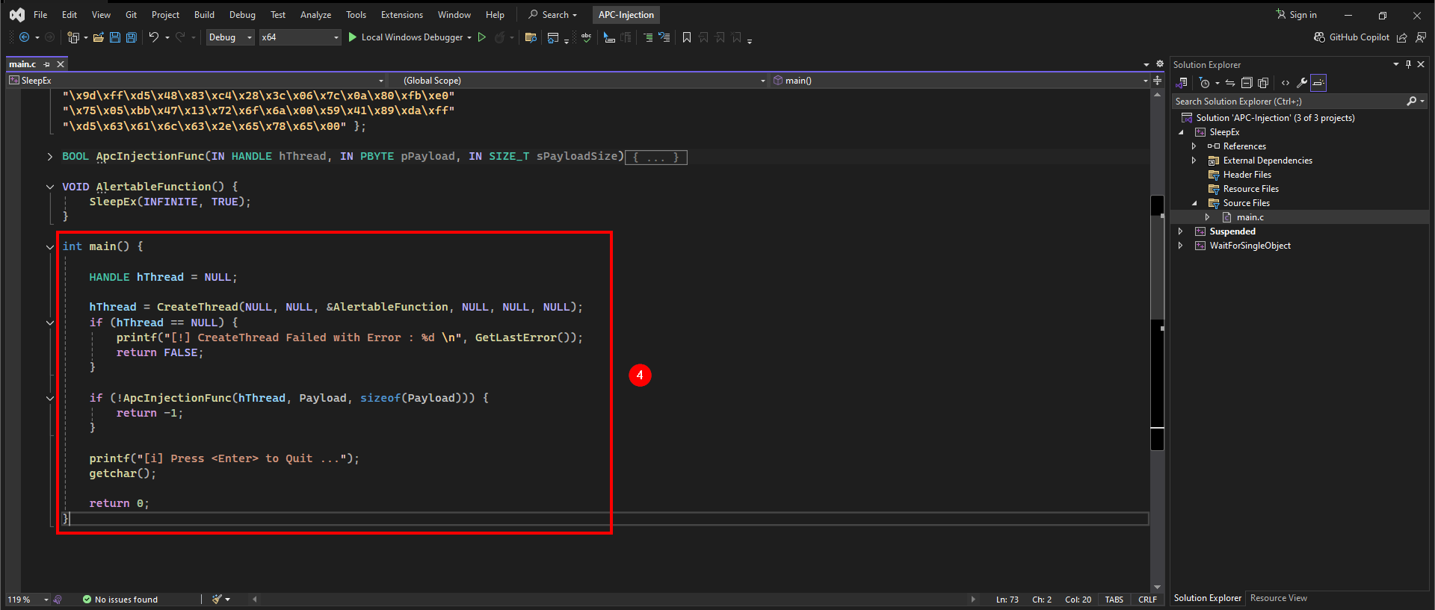Click the Open File folder icon
1435x610 pixels.
(99, 37)
